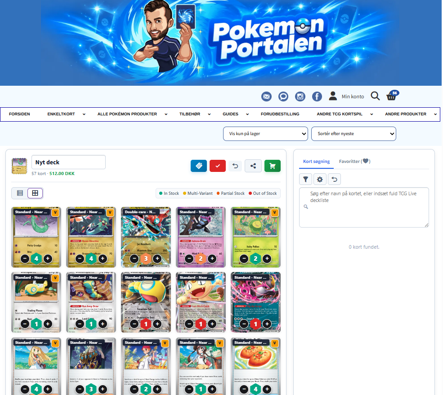Edit the Nyt deck name field
Image resolution: width=443 pixels, height=395 pixels.
(x=68, y=162)
